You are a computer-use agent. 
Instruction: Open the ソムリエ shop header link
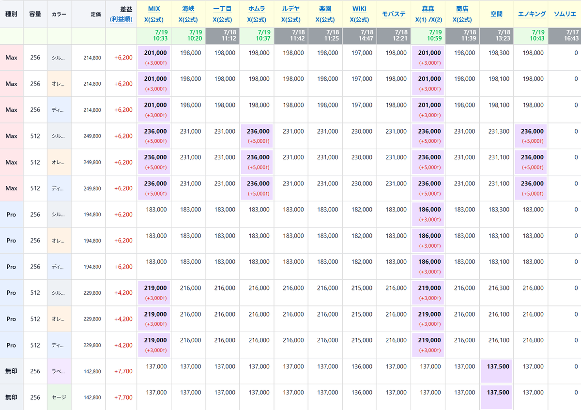(565, 14)
